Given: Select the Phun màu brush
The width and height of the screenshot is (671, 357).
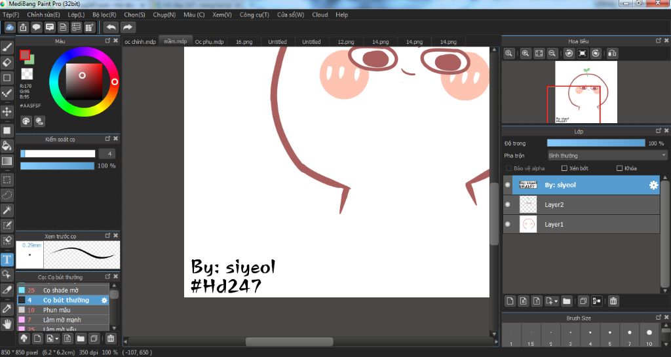Looking at the screenshot, I should click(63, 310).
